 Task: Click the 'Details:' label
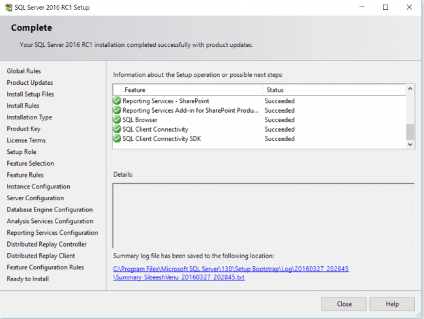pos(123,175)
